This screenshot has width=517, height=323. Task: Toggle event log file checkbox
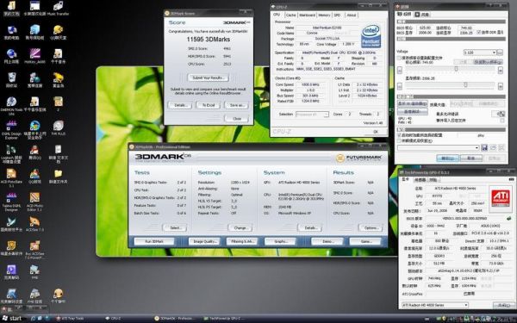click(502, 121)
